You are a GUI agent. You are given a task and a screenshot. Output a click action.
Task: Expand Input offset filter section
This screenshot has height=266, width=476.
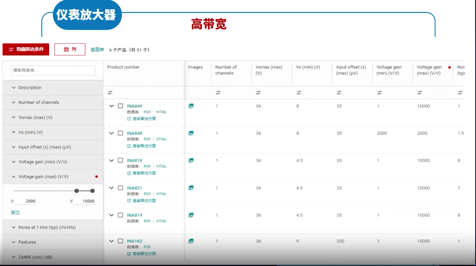point(53,147)
